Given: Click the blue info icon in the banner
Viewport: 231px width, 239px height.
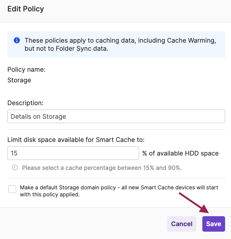Looking at the screenshot, I should [17, 40].
